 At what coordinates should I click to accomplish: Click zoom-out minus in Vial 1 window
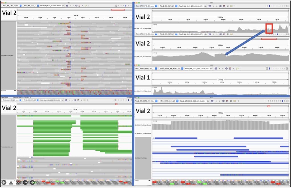pyautogui.click(x=267, y=69)
